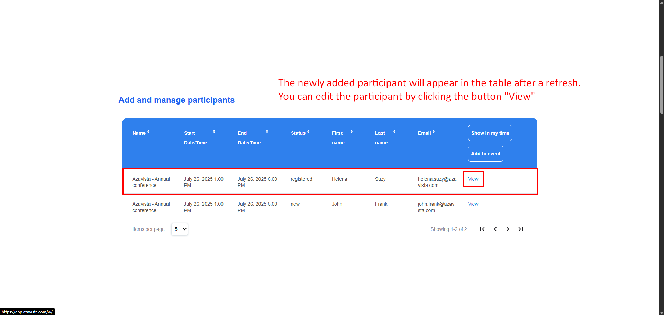Click Add and manage participants heading
This screenshot has height=315, width=664.
tap(176, 100)
